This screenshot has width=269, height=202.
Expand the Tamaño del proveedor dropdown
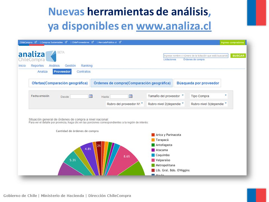coord(166,96)
